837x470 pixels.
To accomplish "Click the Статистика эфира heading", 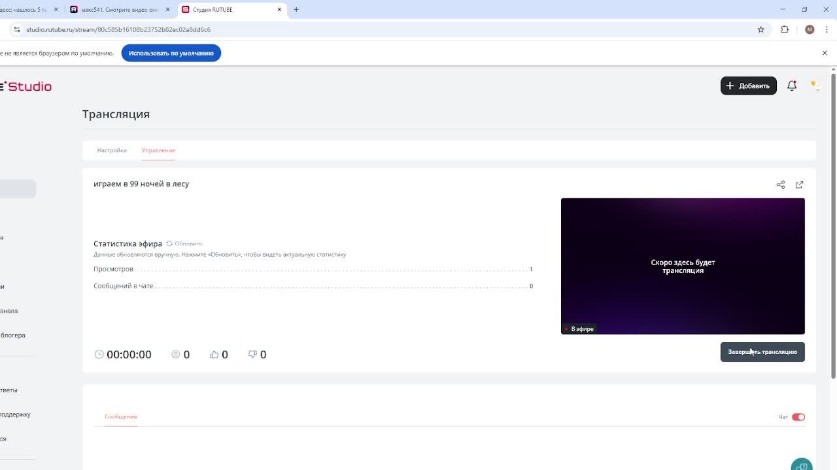I will [128, 243].
